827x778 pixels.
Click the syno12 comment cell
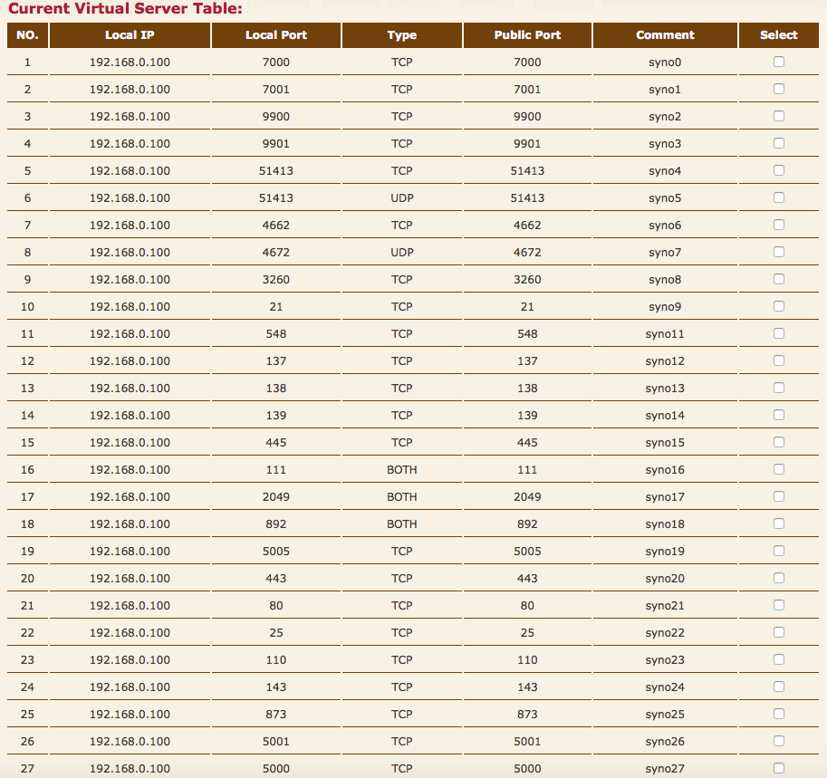[665, 360]
